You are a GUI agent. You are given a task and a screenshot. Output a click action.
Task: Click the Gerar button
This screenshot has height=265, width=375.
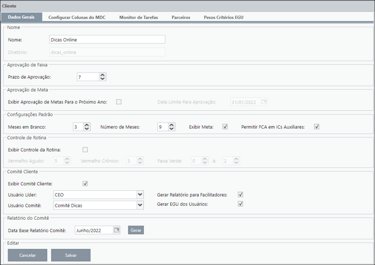(x=136, y=230)
